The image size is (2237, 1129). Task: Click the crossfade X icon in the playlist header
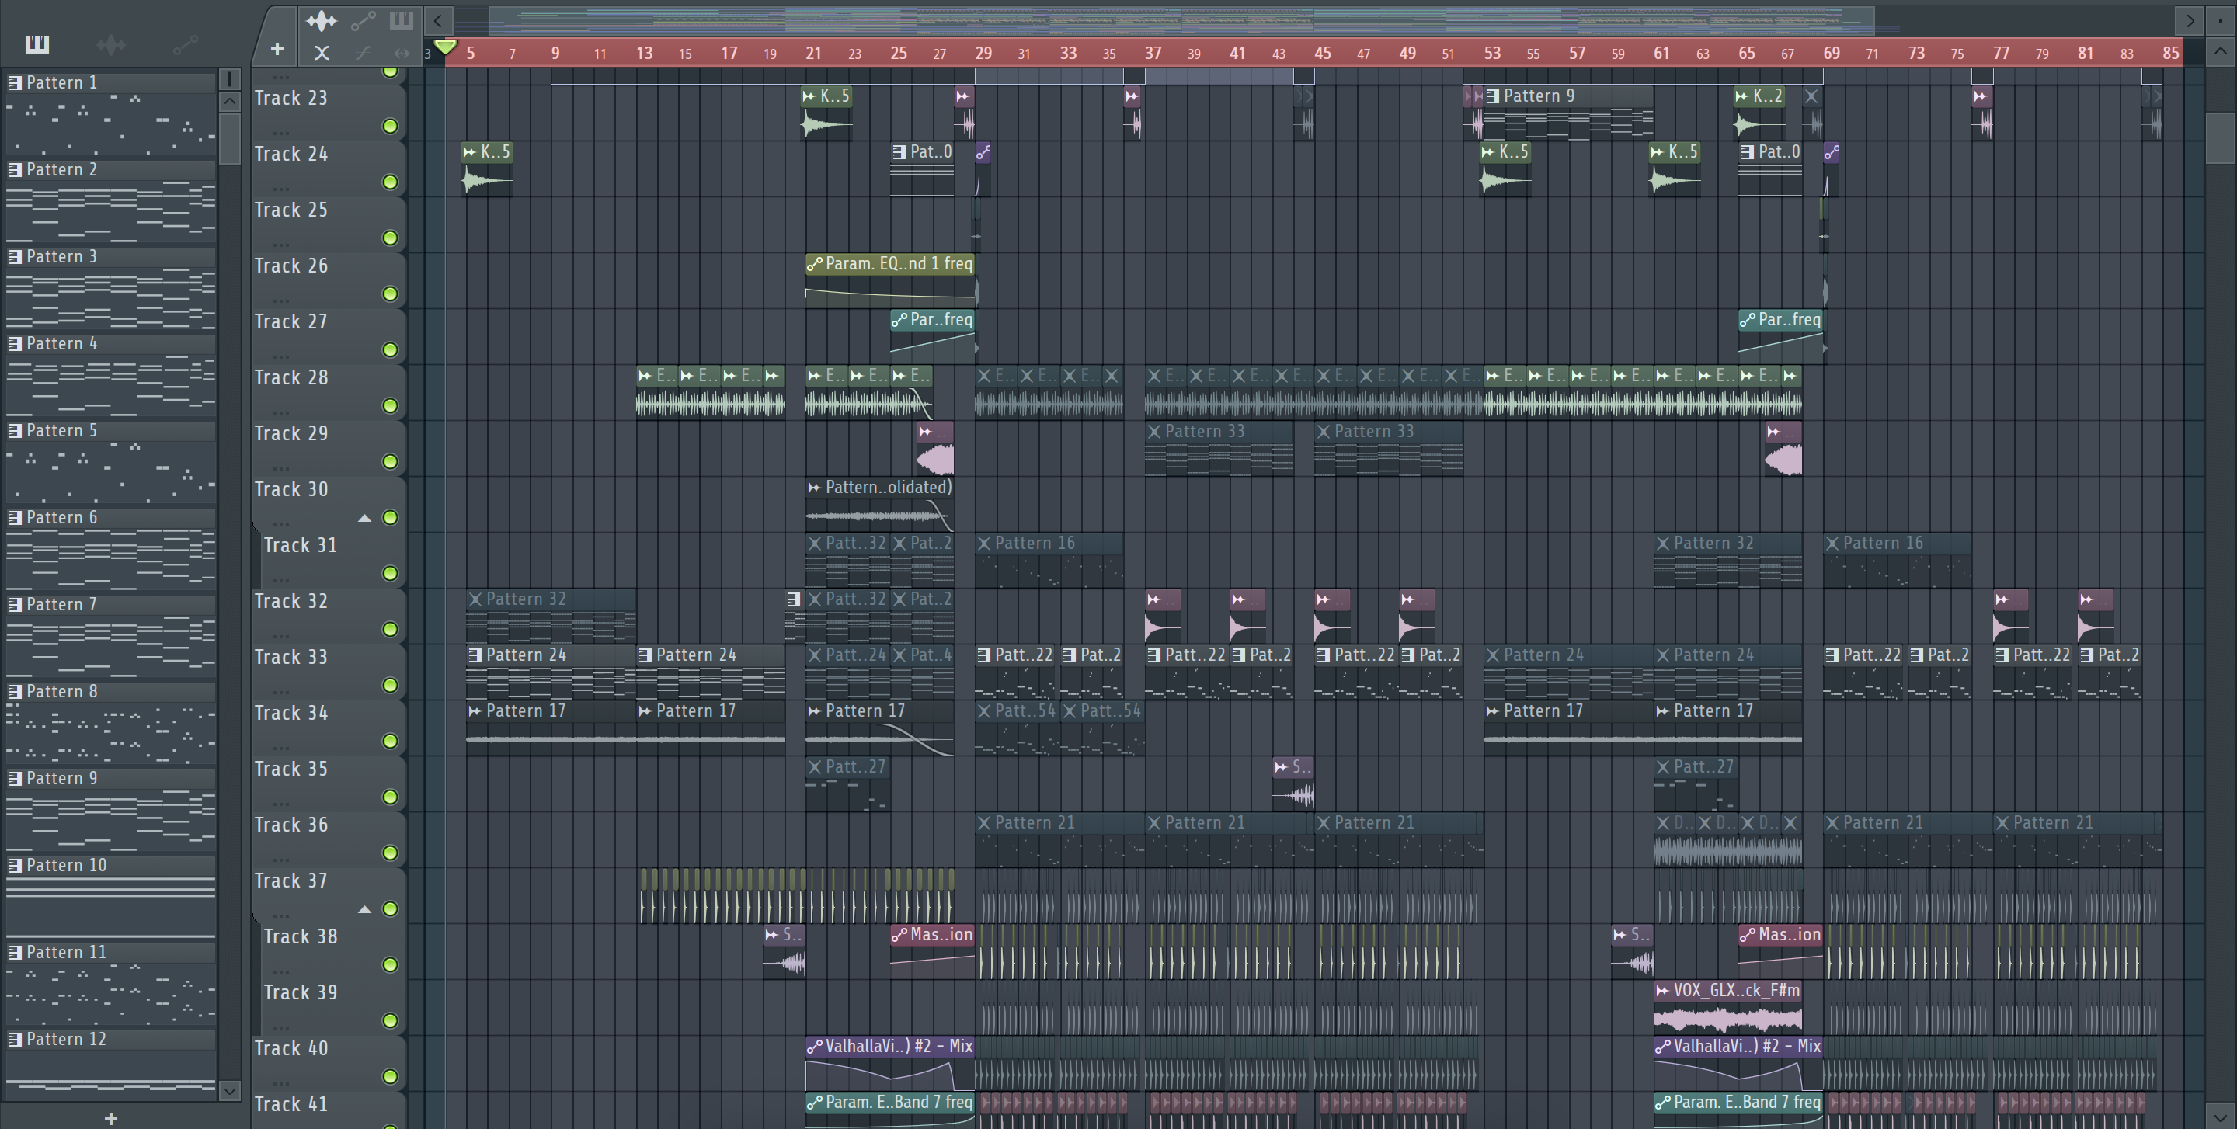322,53
